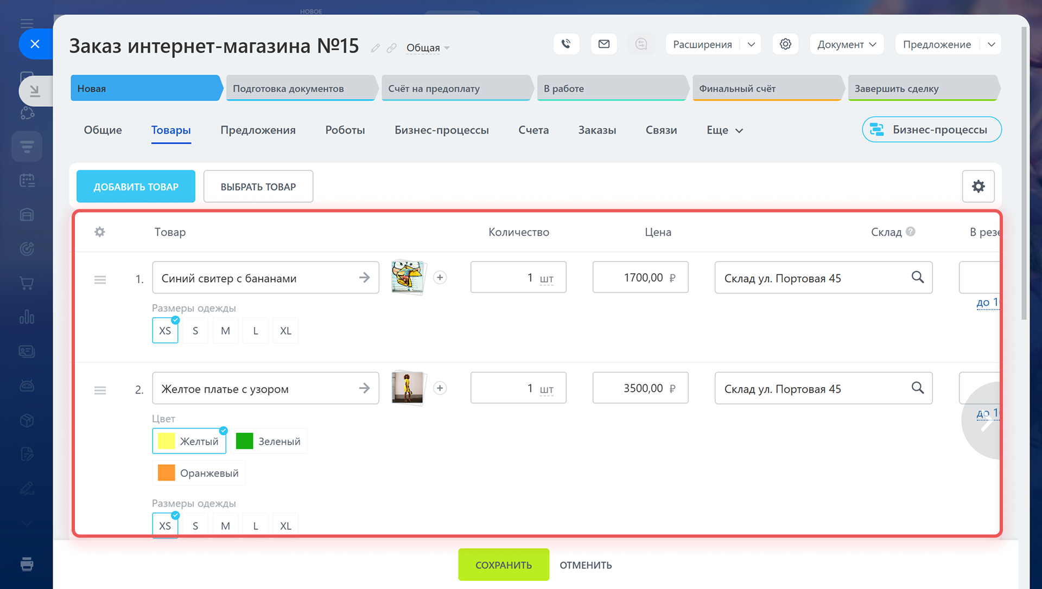Open the Документ dropdown
The width and height of the screenshot is (1042, 589).
pos(846,44)
